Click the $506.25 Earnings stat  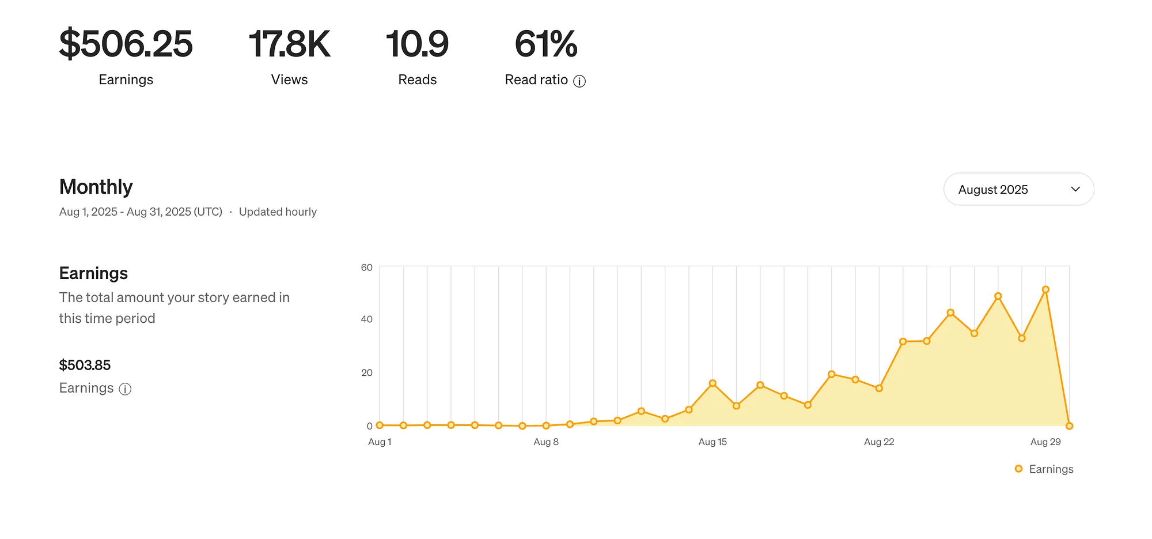(126, 56)
